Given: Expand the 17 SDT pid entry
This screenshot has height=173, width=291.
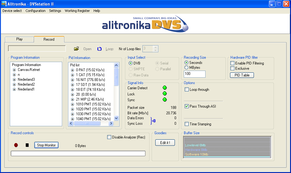Looking at the screenshot, I should [72, 85].
